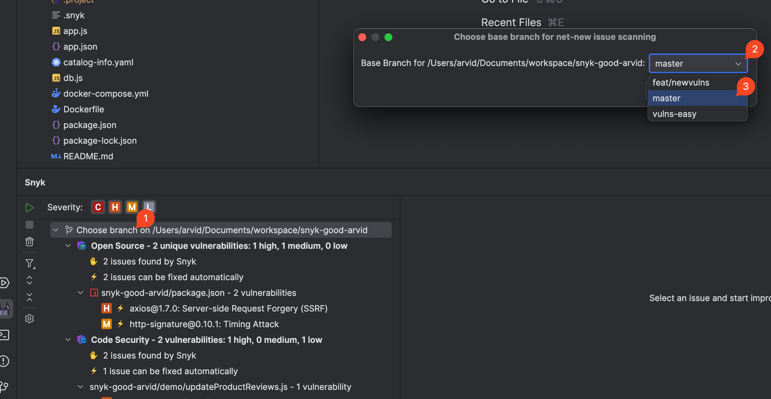The width and height of the screenshot is (771, 399).
Task: Open the Problems tool window icon
Action: [x=5, y=361]
